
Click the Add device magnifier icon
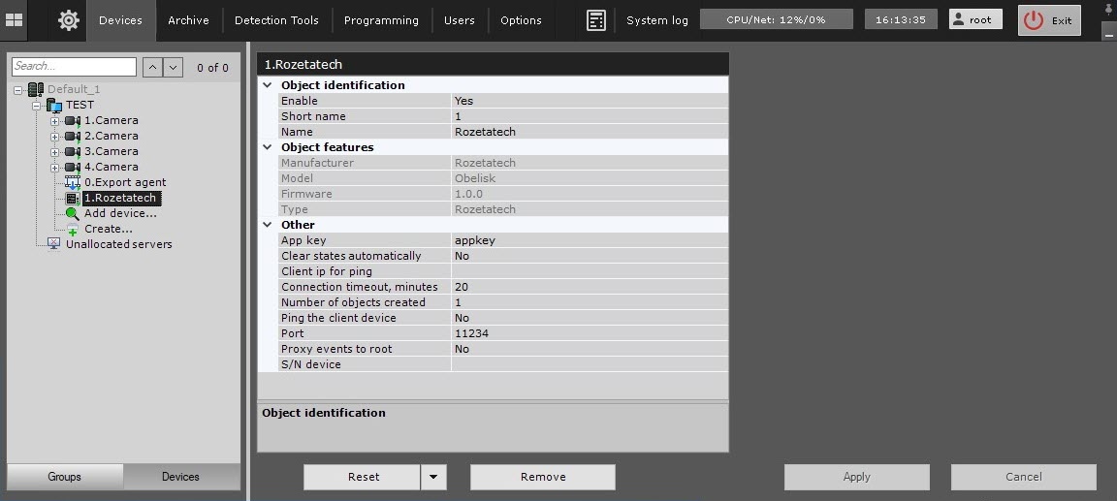73,213
